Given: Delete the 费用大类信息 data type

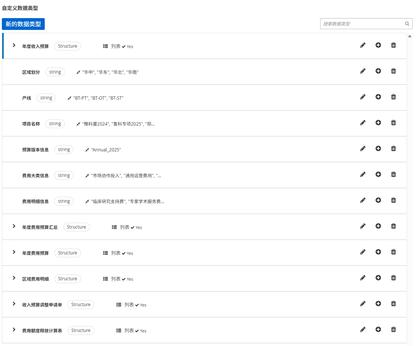Looking at the screenshot, I should (x=393, y=174).
